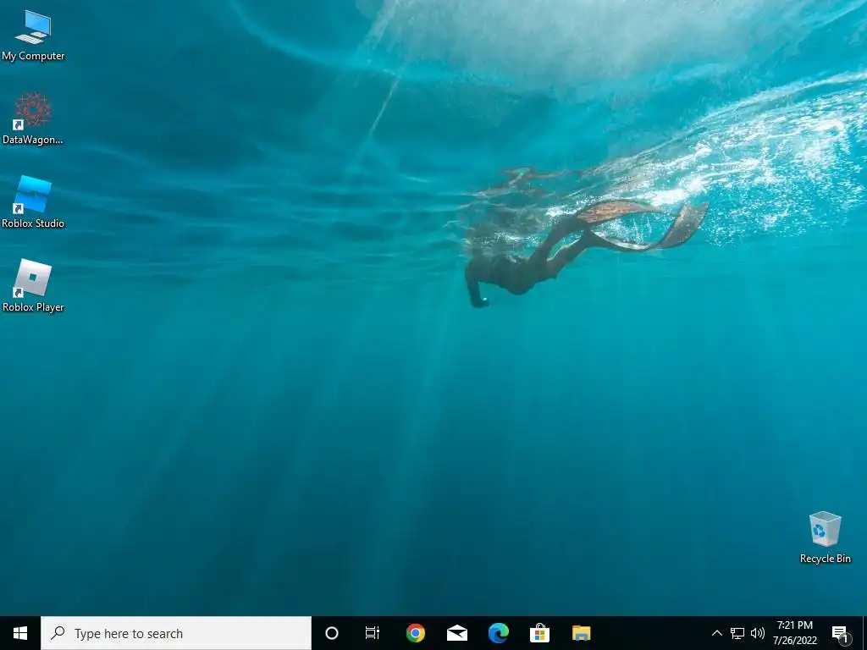Select the Recycle Bin icon

tap(825, 537)
